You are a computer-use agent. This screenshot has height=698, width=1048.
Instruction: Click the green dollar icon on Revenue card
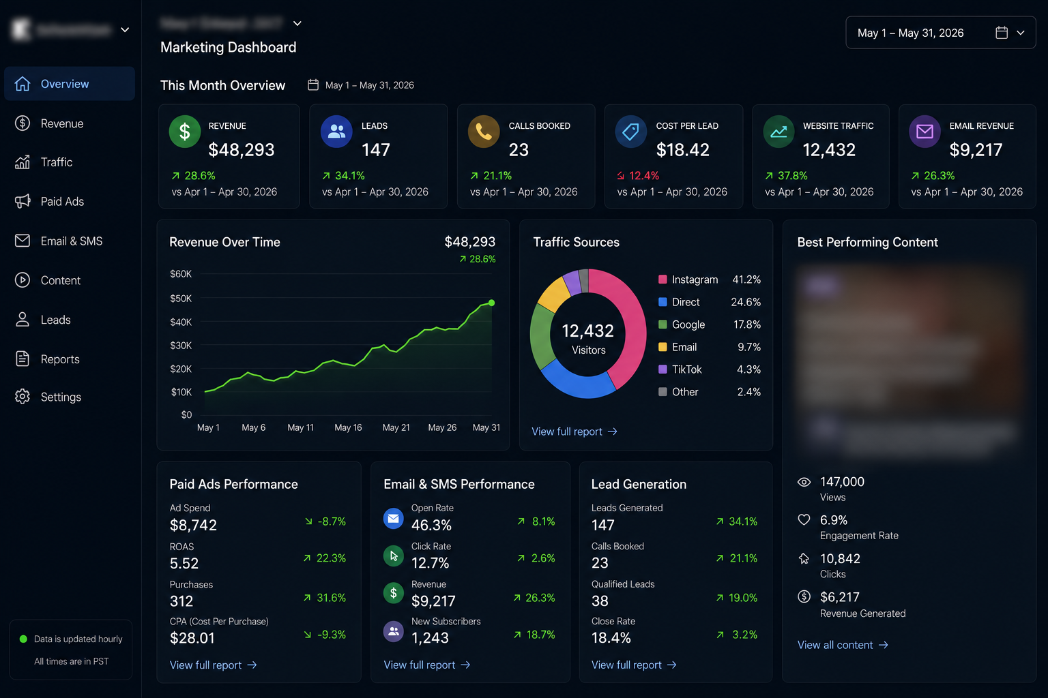pos(185,132)
